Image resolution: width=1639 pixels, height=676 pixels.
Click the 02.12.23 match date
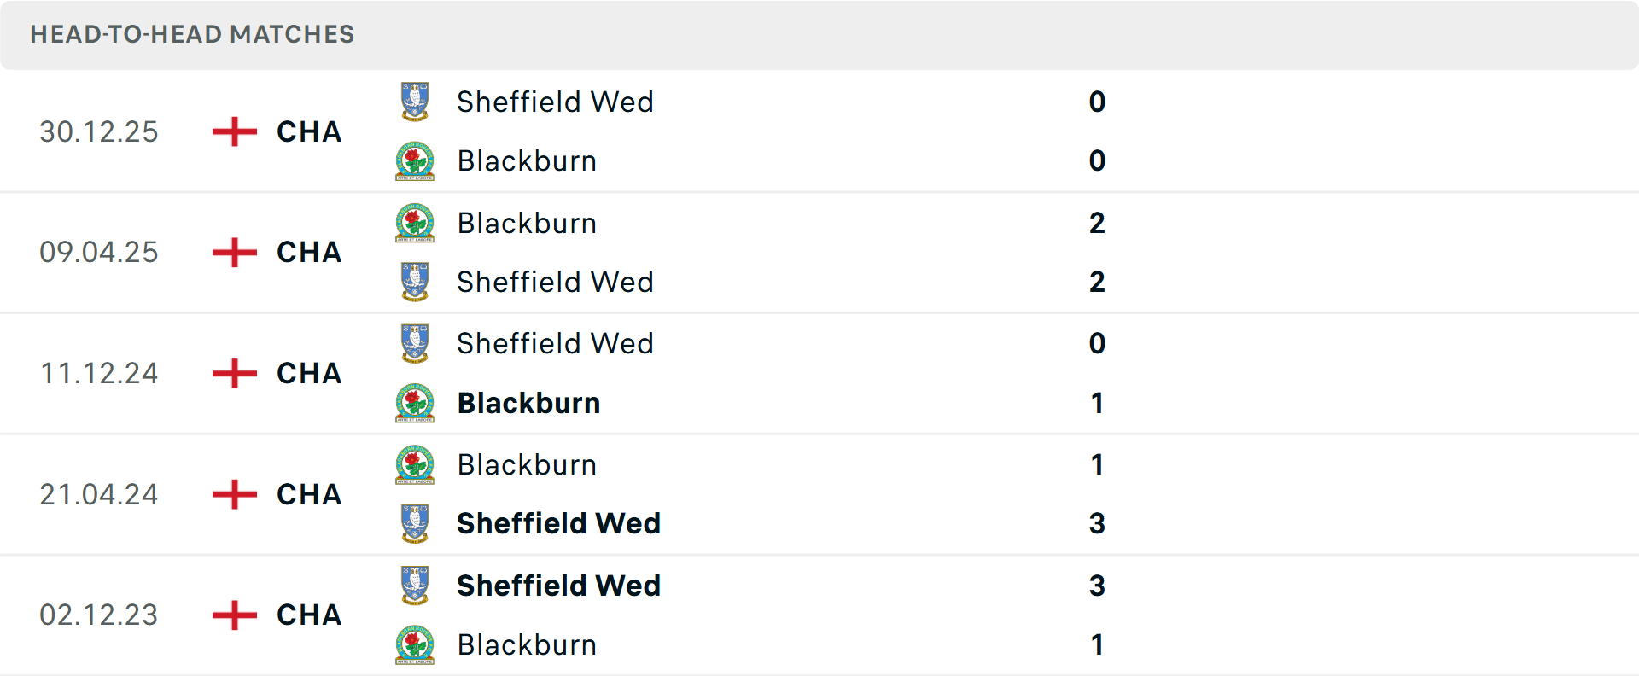[x=99, y=615]
